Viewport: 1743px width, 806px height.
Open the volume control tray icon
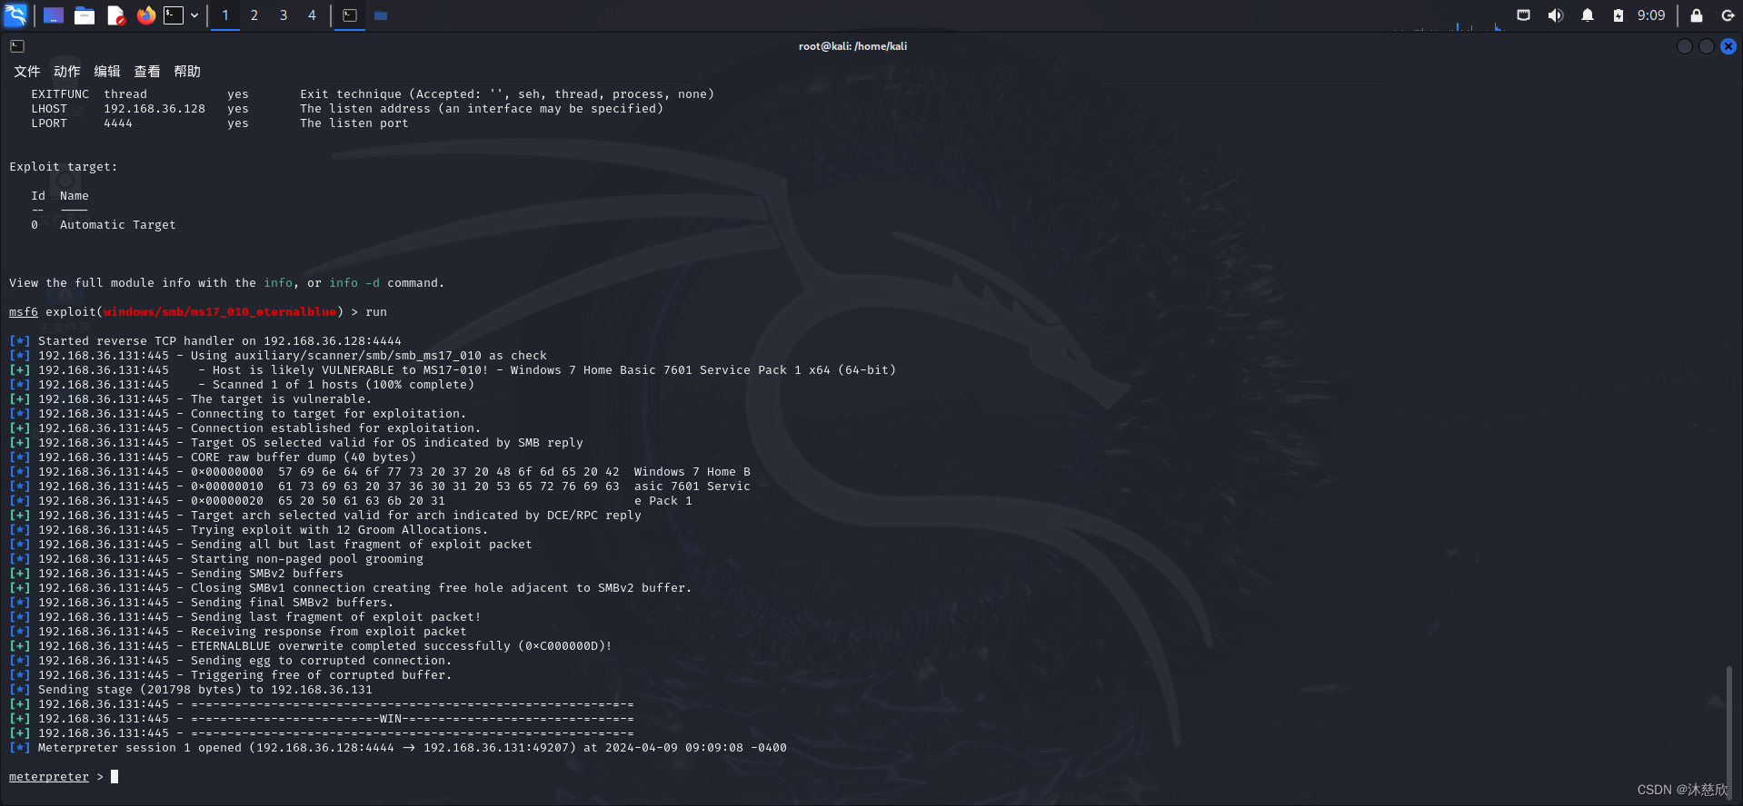coord(1556,15)
